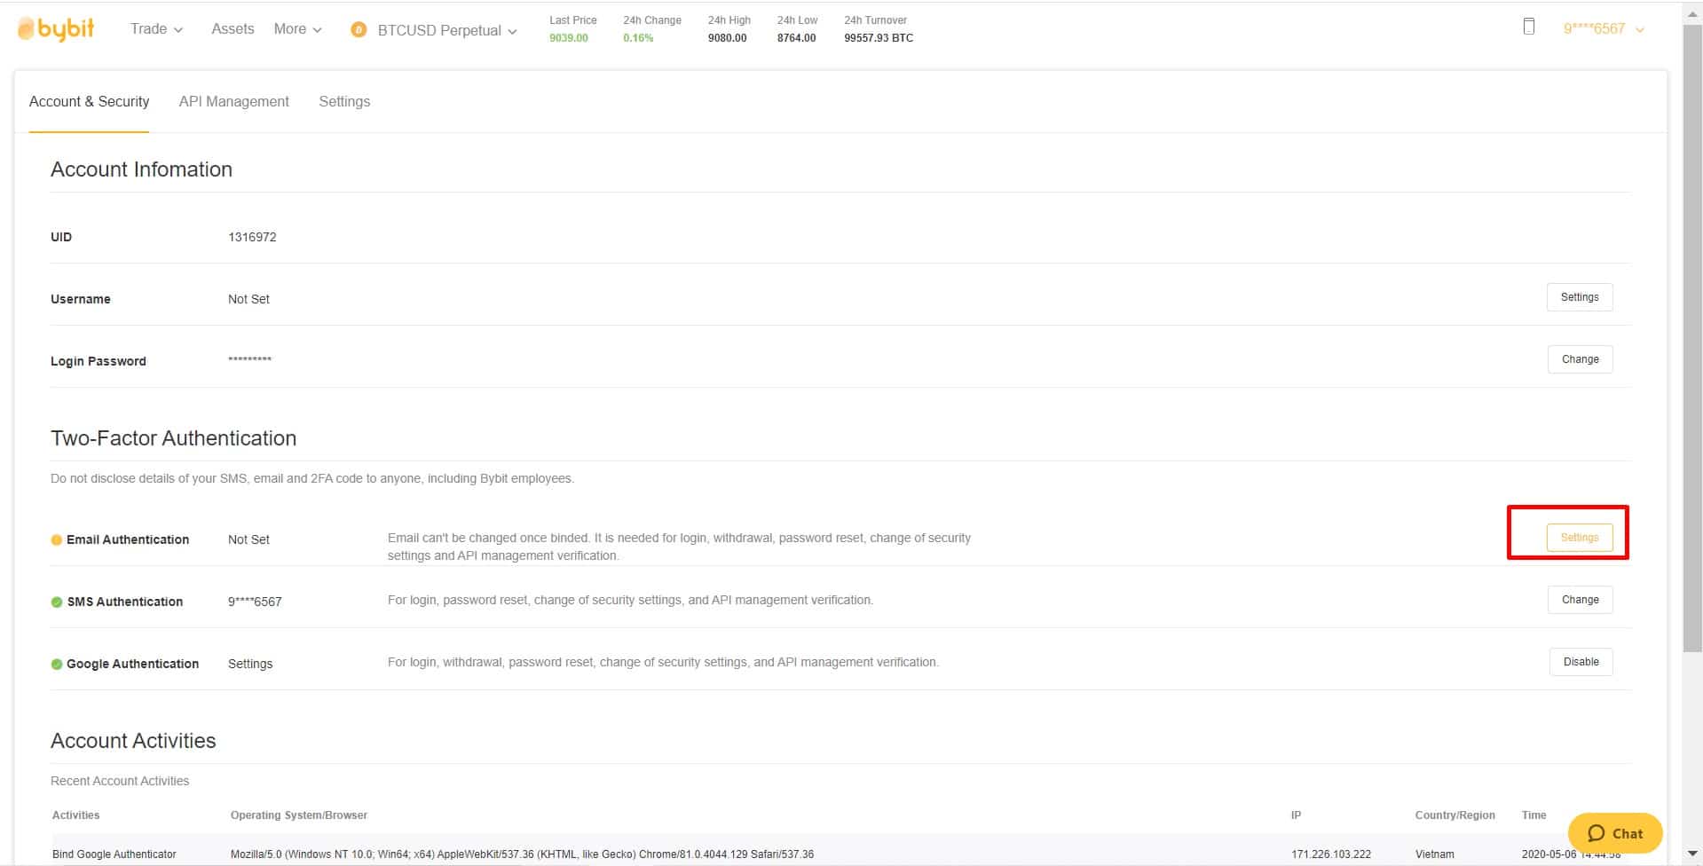Click the Time column header

1534,815
